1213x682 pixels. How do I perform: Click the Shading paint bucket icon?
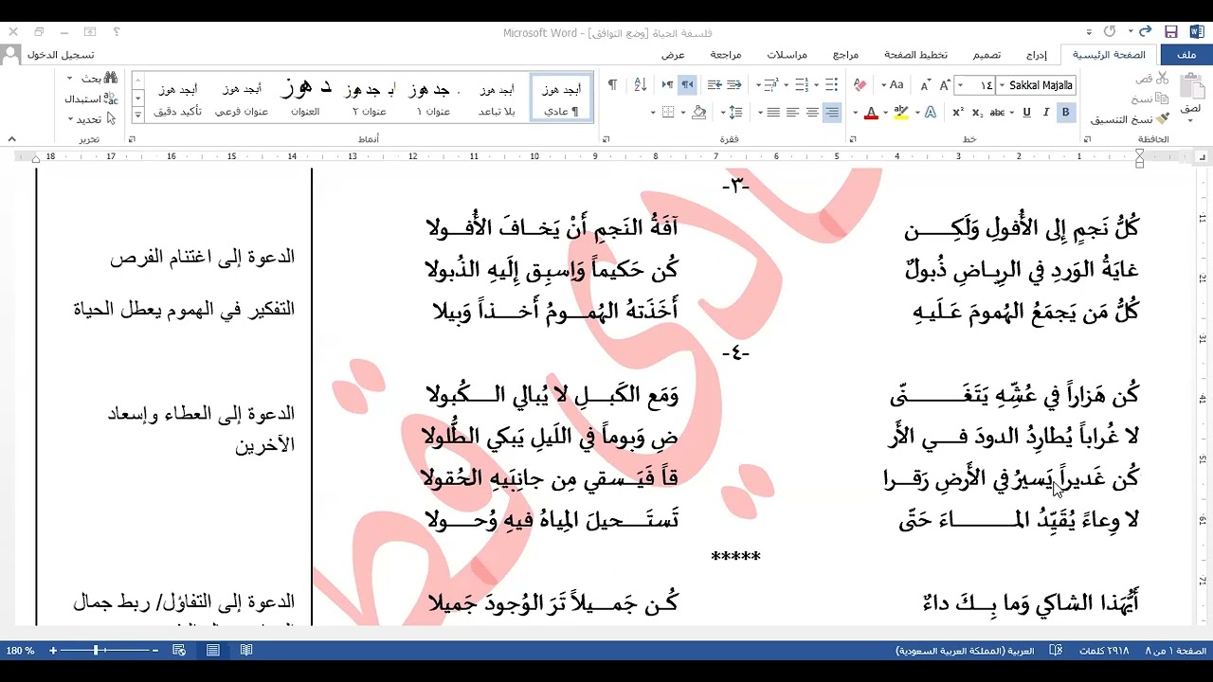[x=699, y=112]
